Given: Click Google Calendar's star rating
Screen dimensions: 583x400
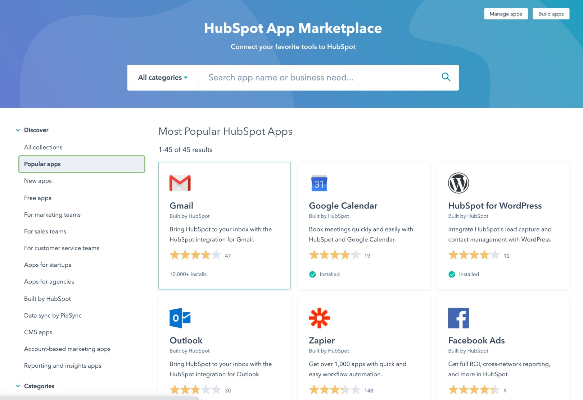Looking at the screenshot, I should pos(334,255).
